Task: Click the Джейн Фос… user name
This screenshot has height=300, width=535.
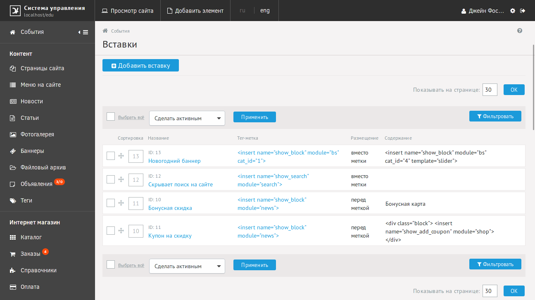Action: (x=486, y=11)
